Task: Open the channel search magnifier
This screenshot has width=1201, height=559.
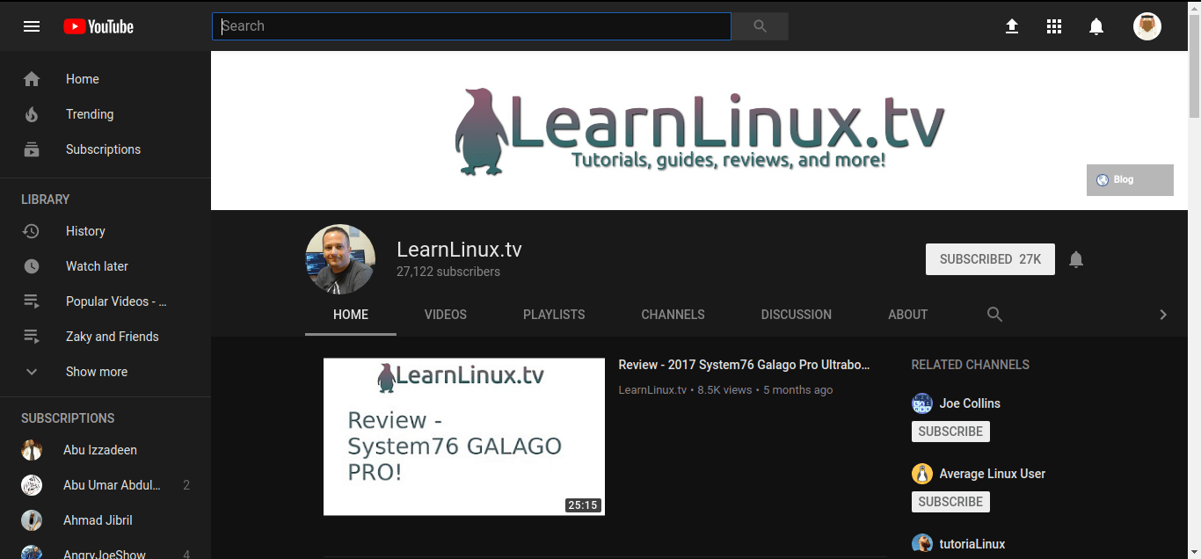Action: click(x=994, y=314)
